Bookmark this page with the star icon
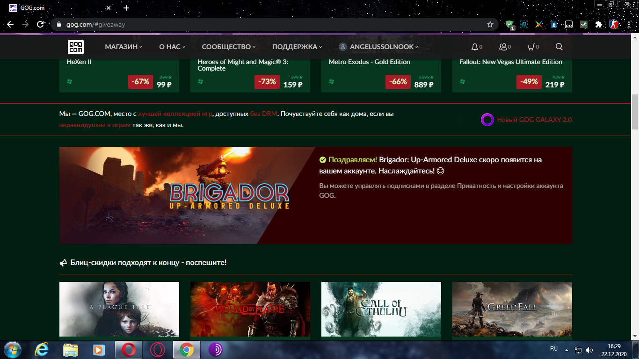 [x=490, y=24]
